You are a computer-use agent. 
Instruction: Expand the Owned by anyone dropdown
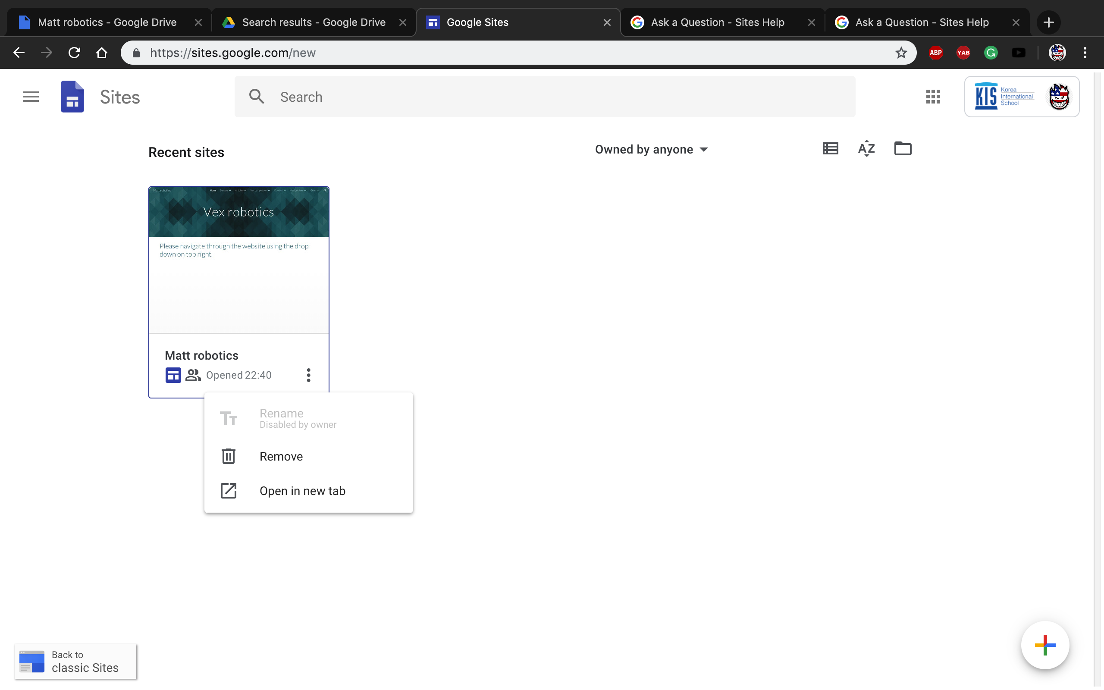tap(651, 150)
